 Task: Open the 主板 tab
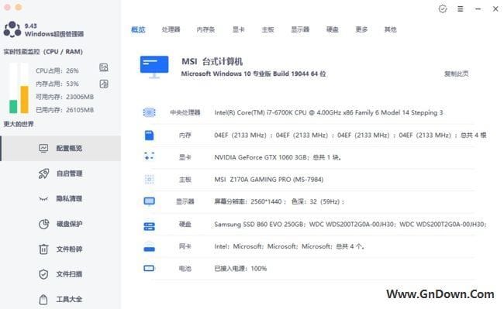coord(268,29)
